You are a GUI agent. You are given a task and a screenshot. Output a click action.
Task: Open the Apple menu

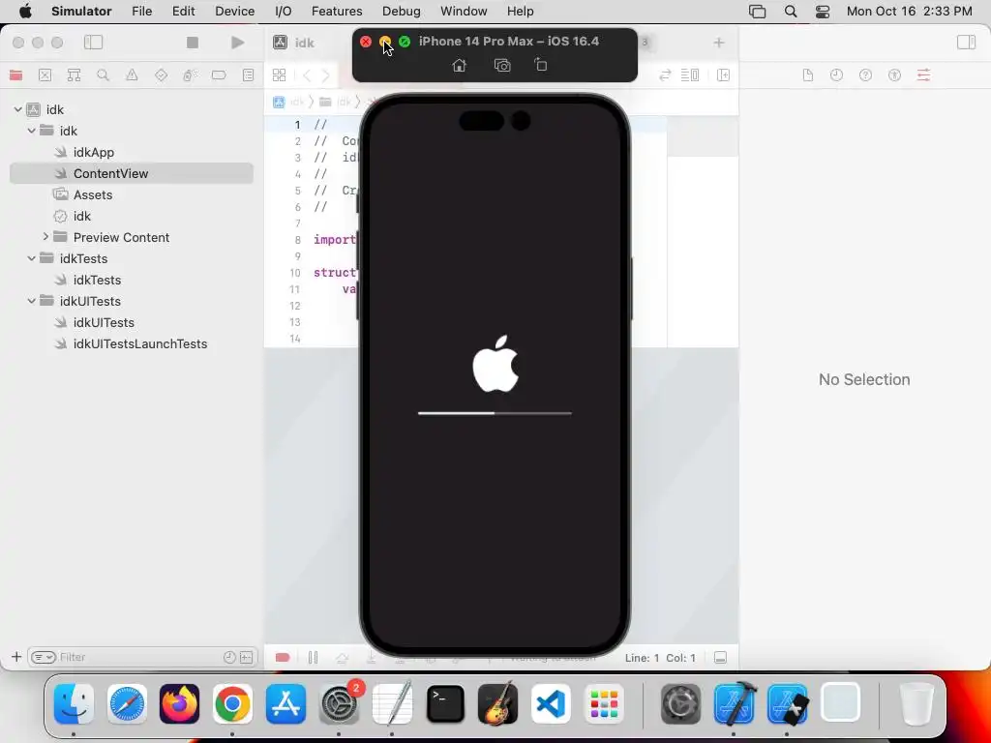[25, 12]
